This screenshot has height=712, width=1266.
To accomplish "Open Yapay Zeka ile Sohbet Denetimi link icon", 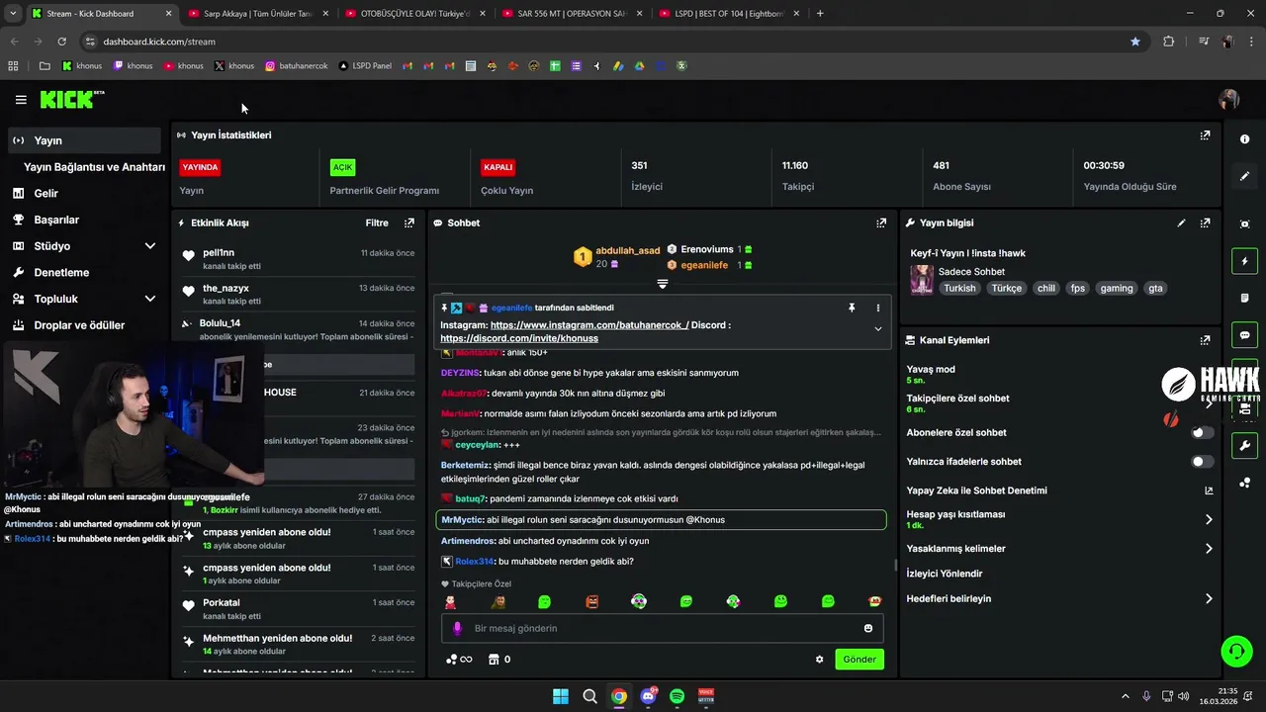I will [1209, 490].
